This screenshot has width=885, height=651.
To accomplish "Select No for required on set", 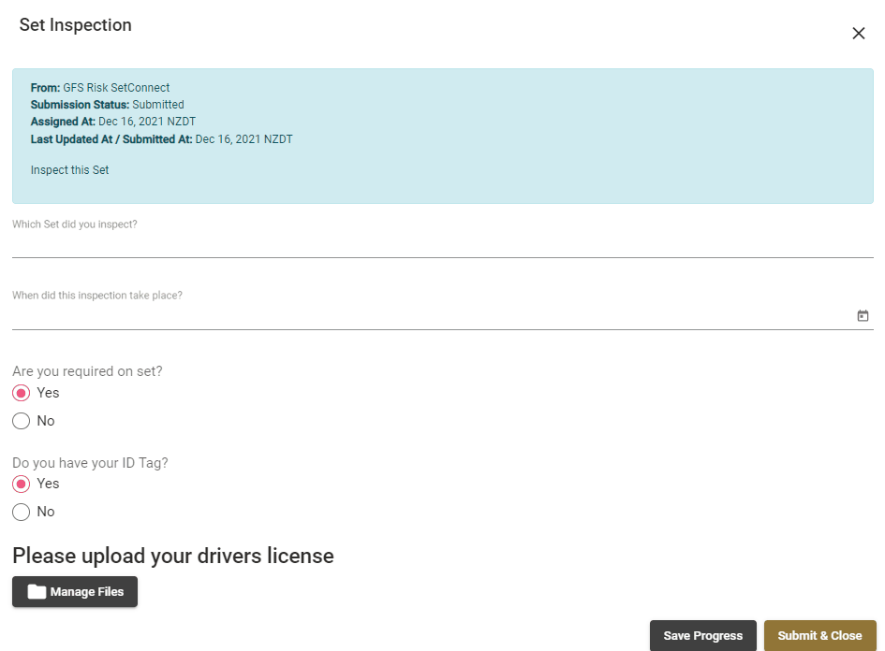I will tap(22, 421).
